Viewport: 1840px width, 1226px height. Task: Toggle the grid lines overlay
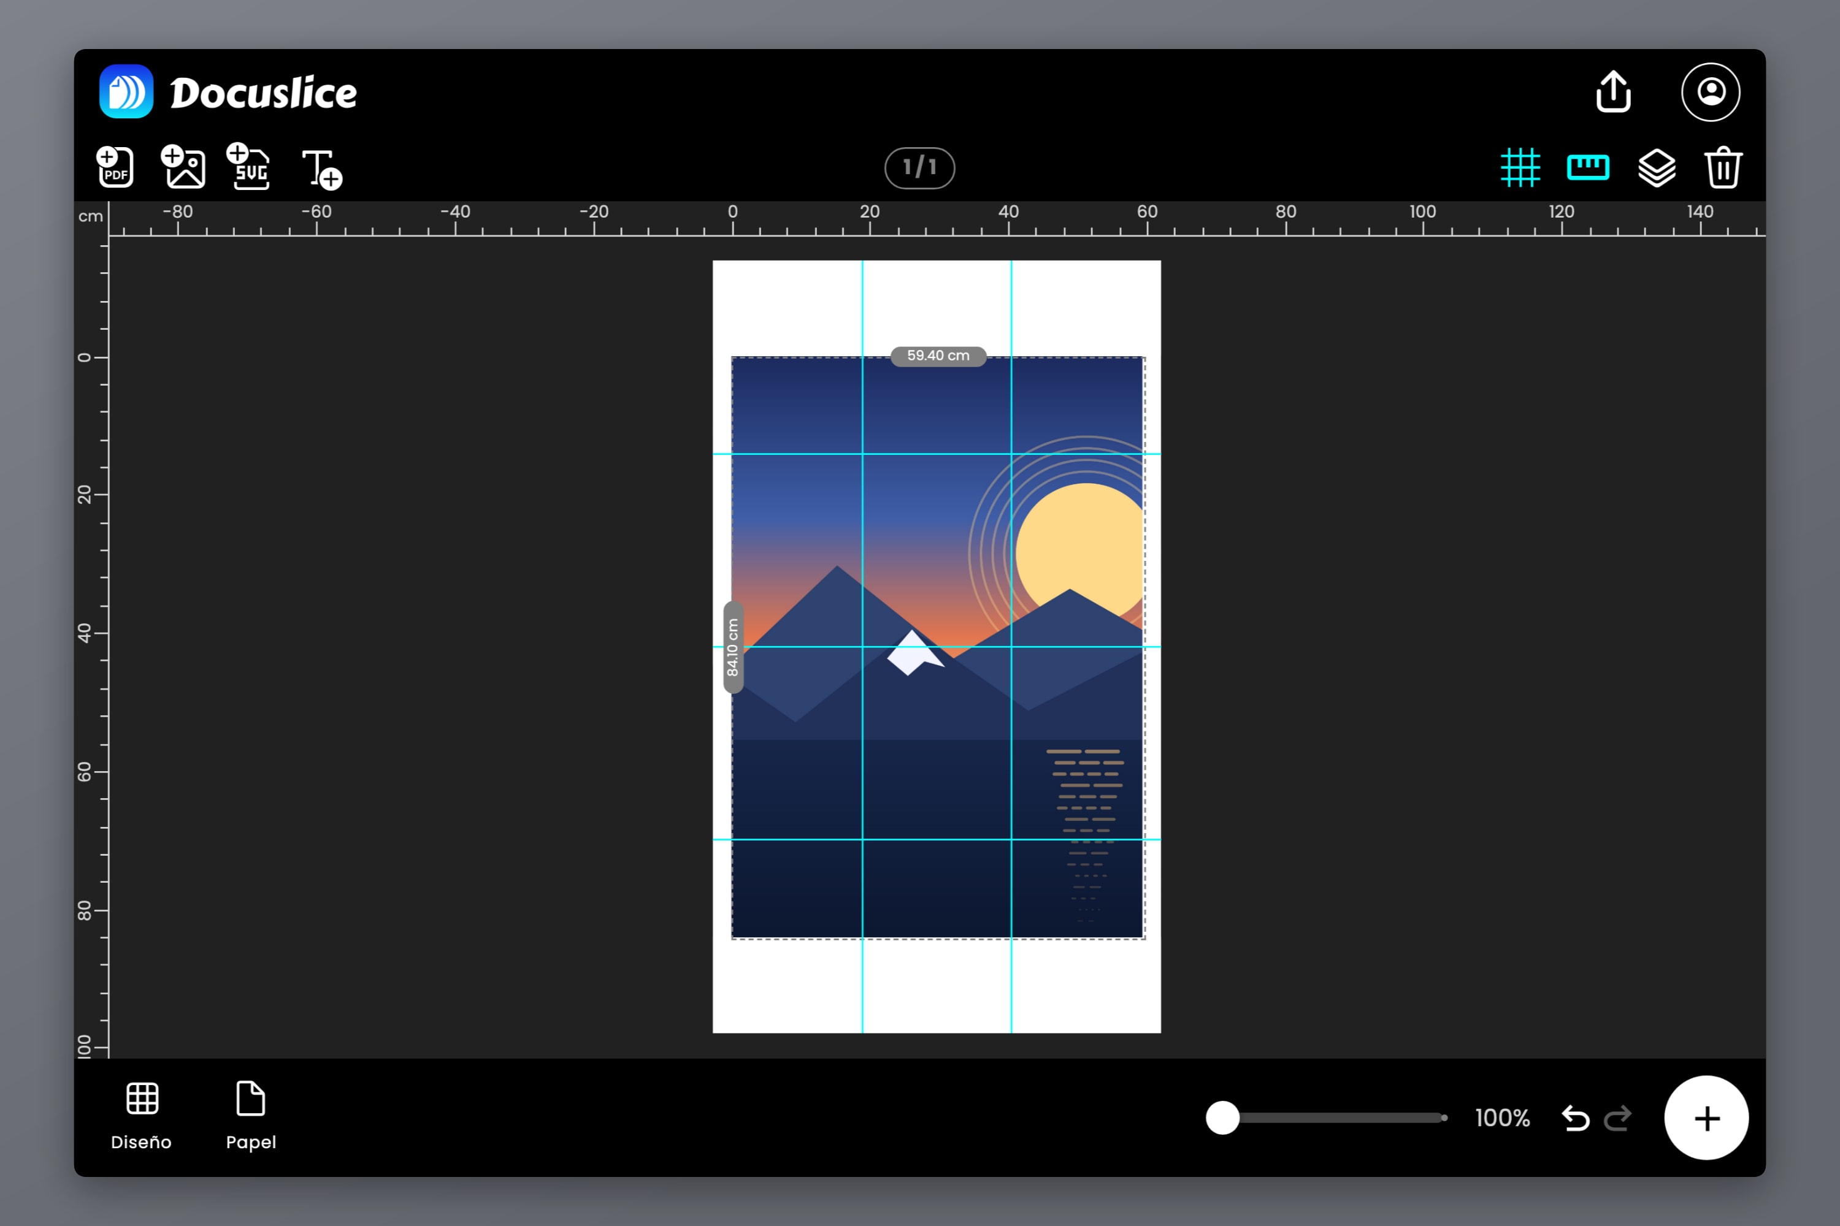tap(1520, 167)
